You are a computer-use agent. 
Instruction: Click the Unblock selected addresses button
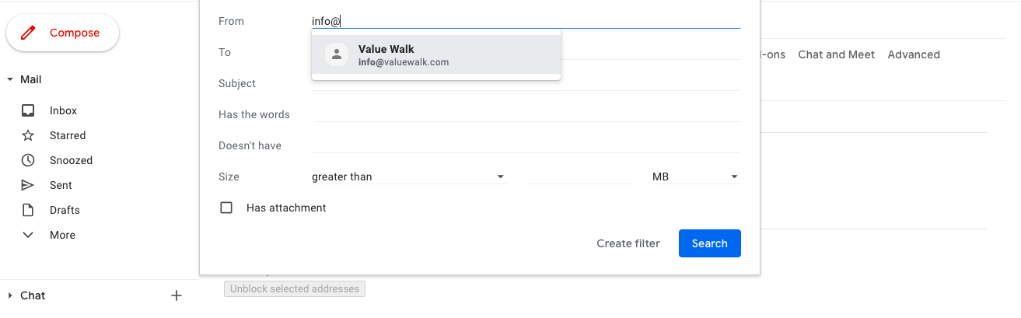click(x=295, y=289)
